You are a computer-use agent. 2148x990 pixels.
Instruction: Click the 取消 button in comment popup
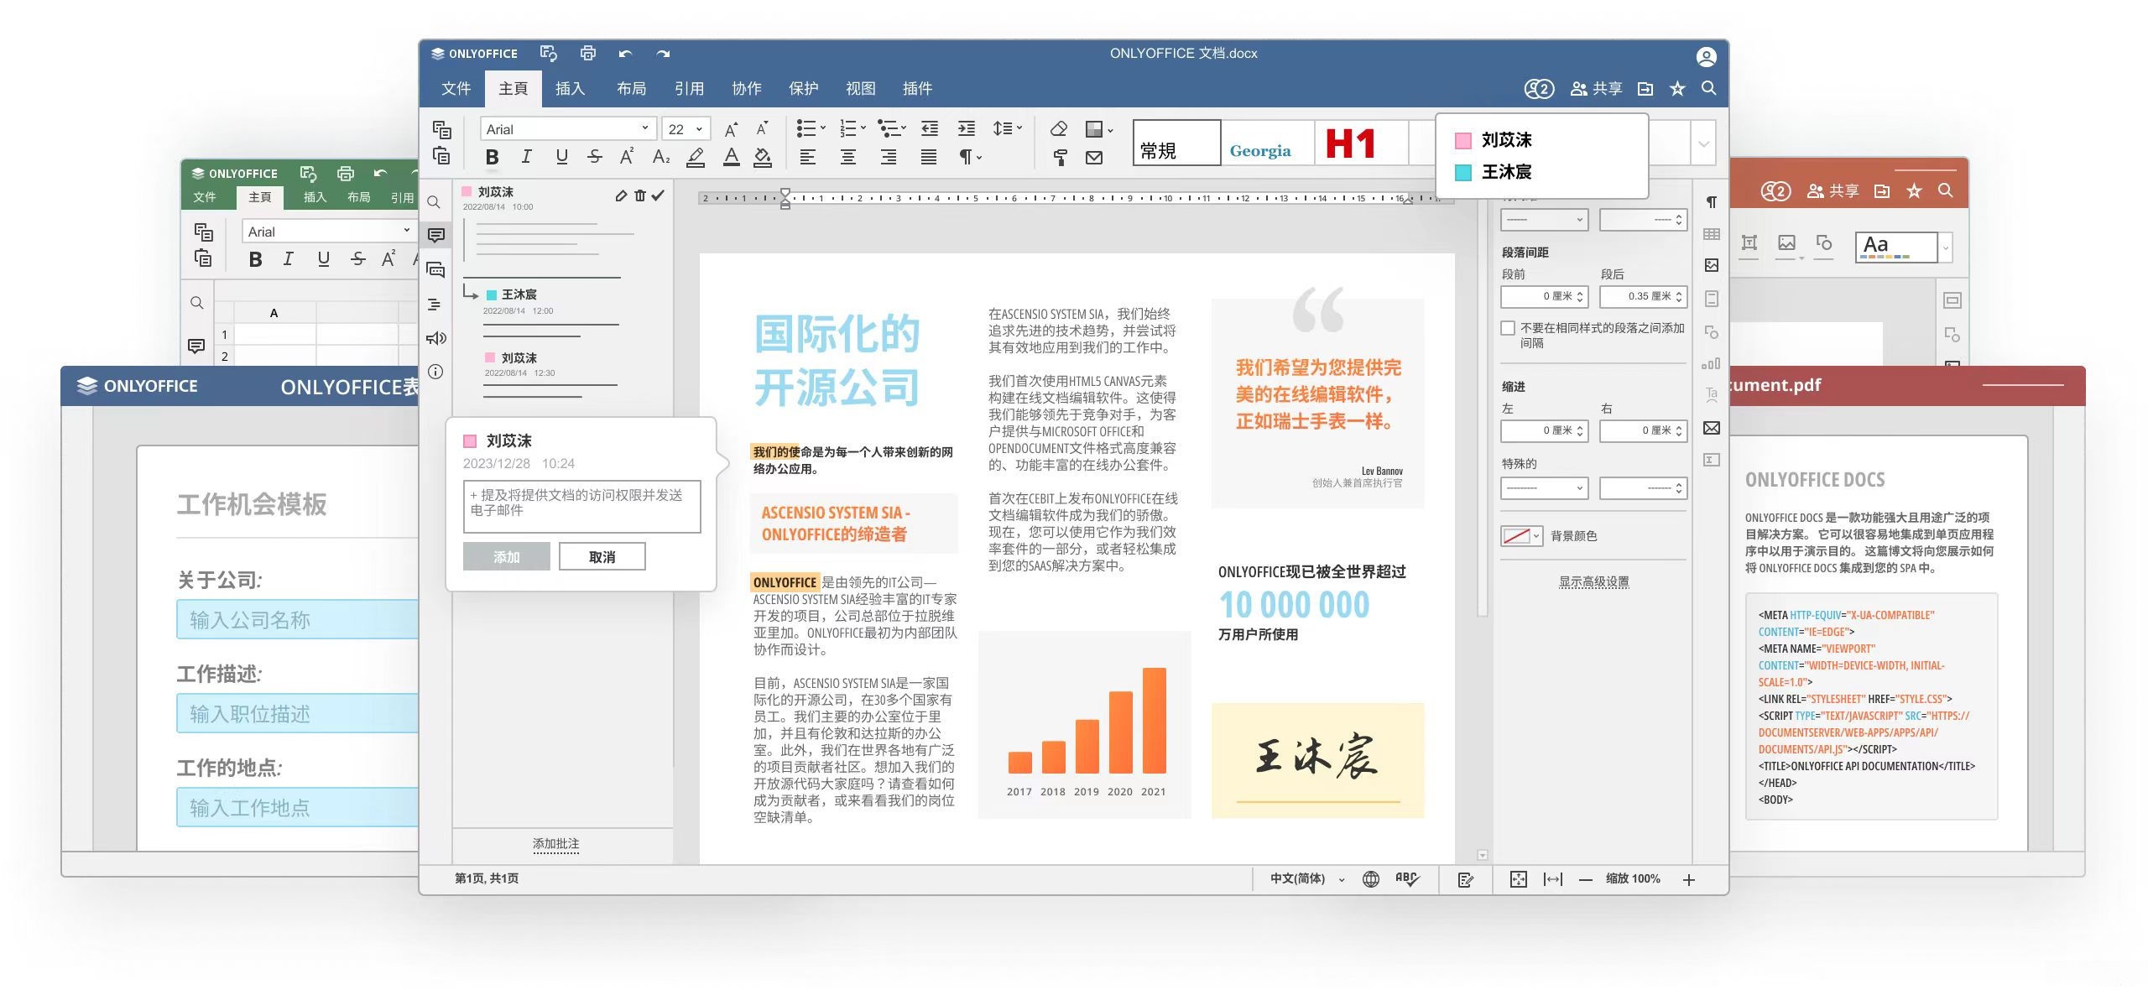pyautogui.click(x=602, y=556)
